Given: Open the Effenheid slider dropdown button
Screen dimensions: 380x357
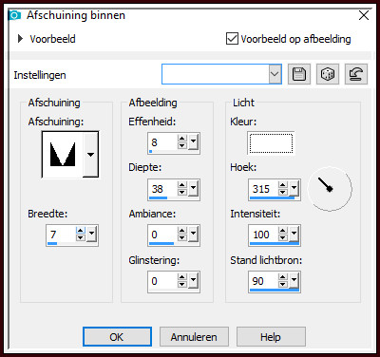Looking at the screenshot, I should click(x=193, y=141).
